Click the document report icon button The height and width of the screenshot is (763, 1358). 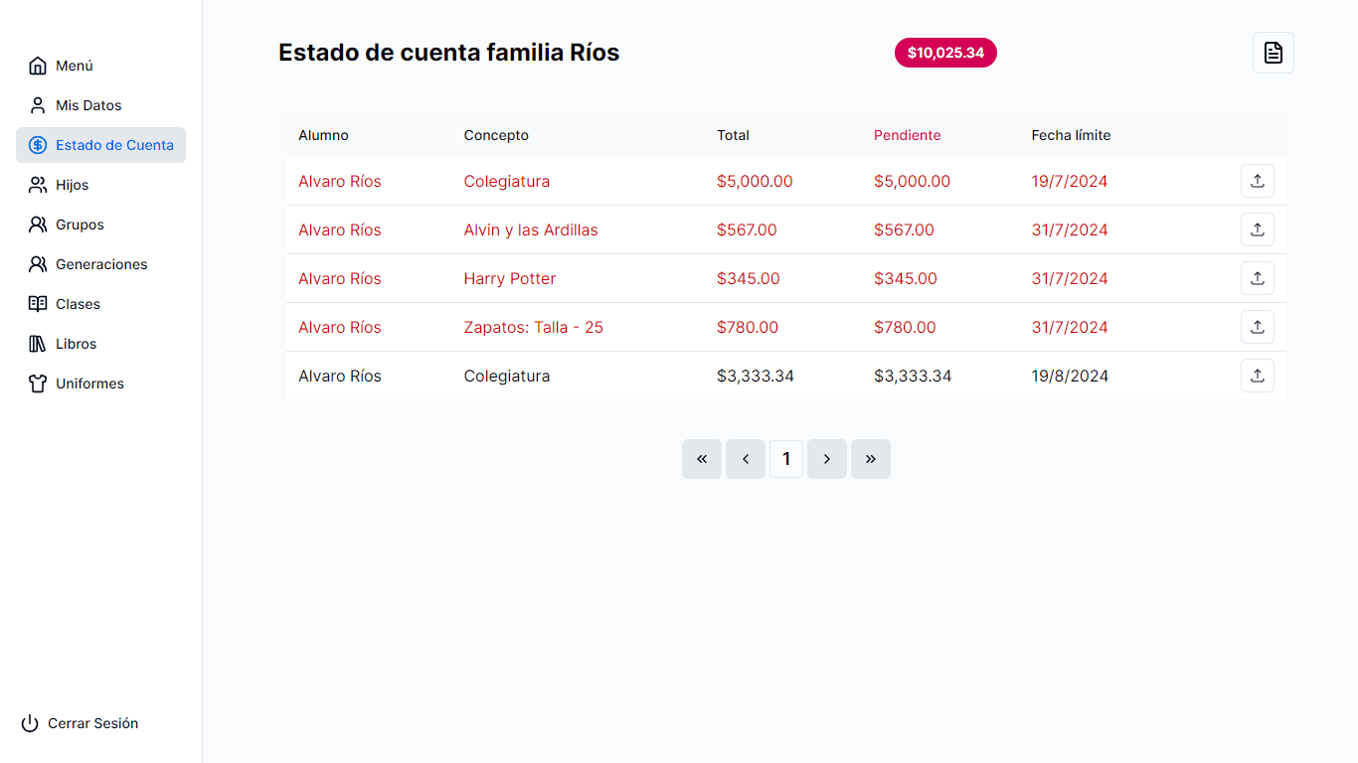(x=1273, y=53)
